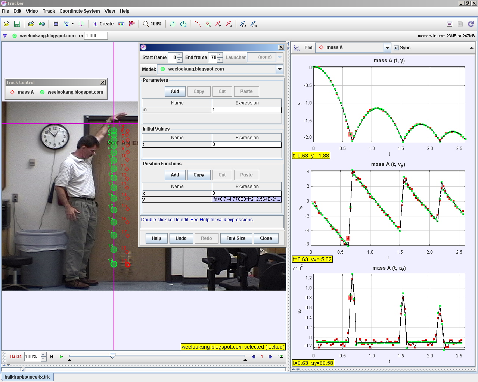This screenshot has width=478, height=382.
Task: Toggle the video loop button
Action: point(281,357)
